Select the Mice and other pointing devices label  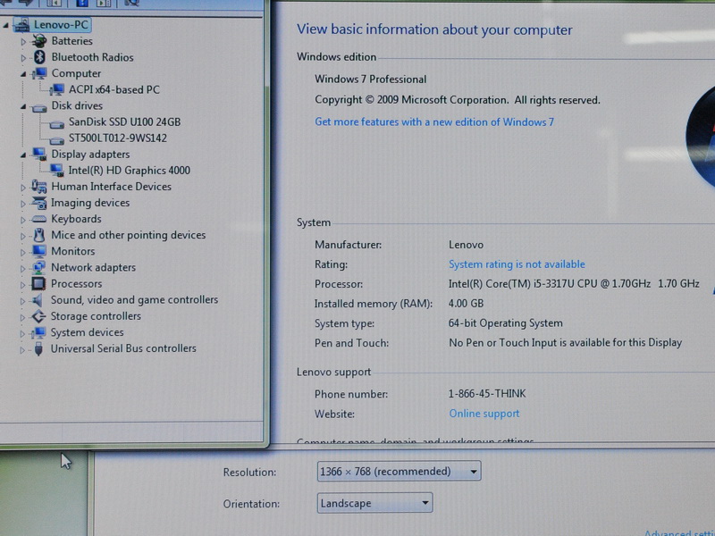(128, 235)
